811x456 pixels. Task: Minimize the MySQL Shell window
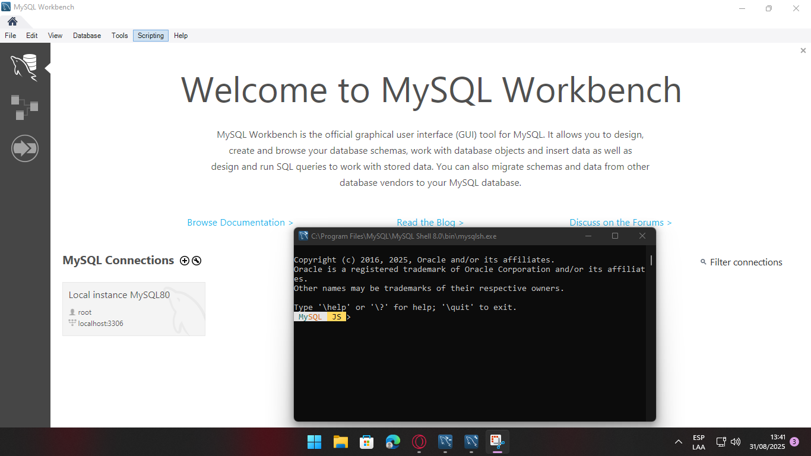click(x=588, y=236)
